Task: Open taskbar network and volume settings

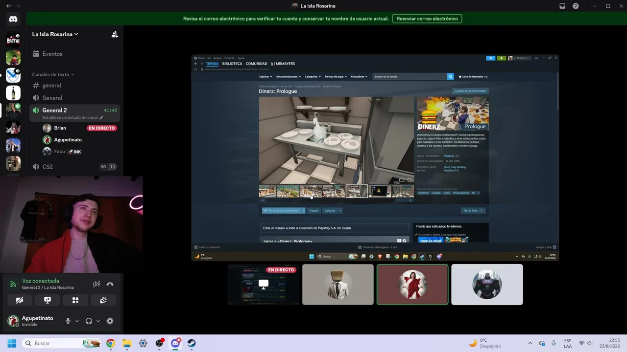Action: click(x=585, y=343)
